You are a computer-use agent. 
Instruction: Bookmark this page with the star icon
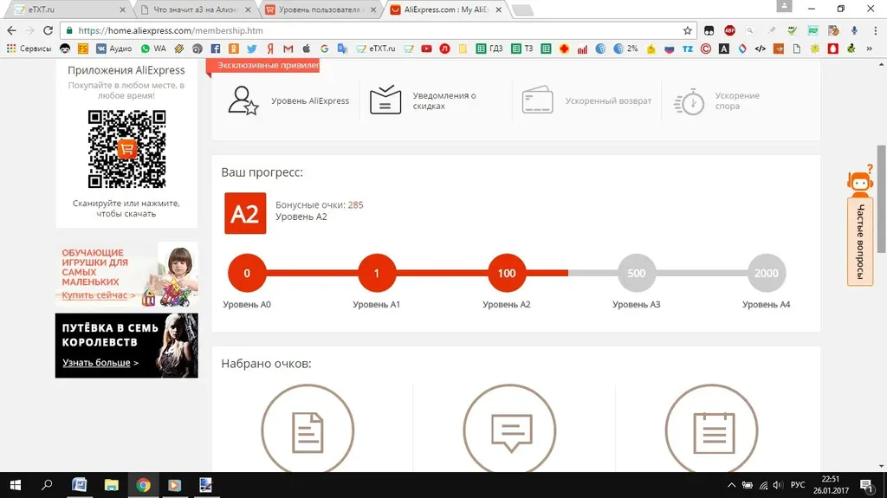click(687, 30)
